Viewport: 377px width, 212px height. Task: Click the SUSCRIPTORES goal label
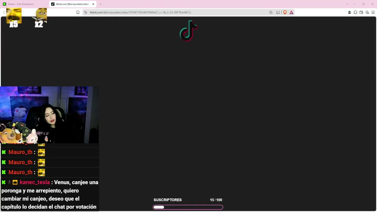[168, 200]
